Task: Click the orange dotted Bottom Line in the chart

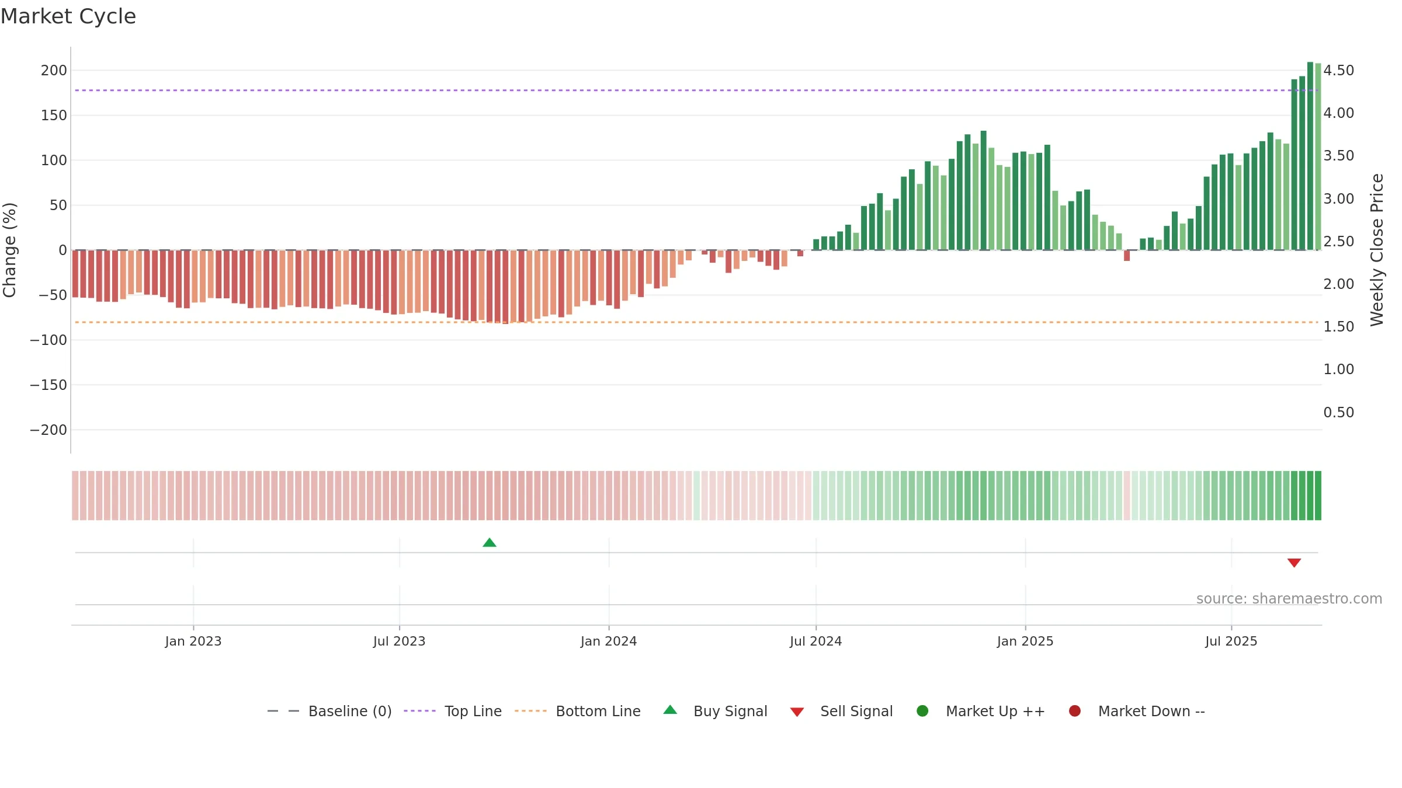Action: coord(696,322)
